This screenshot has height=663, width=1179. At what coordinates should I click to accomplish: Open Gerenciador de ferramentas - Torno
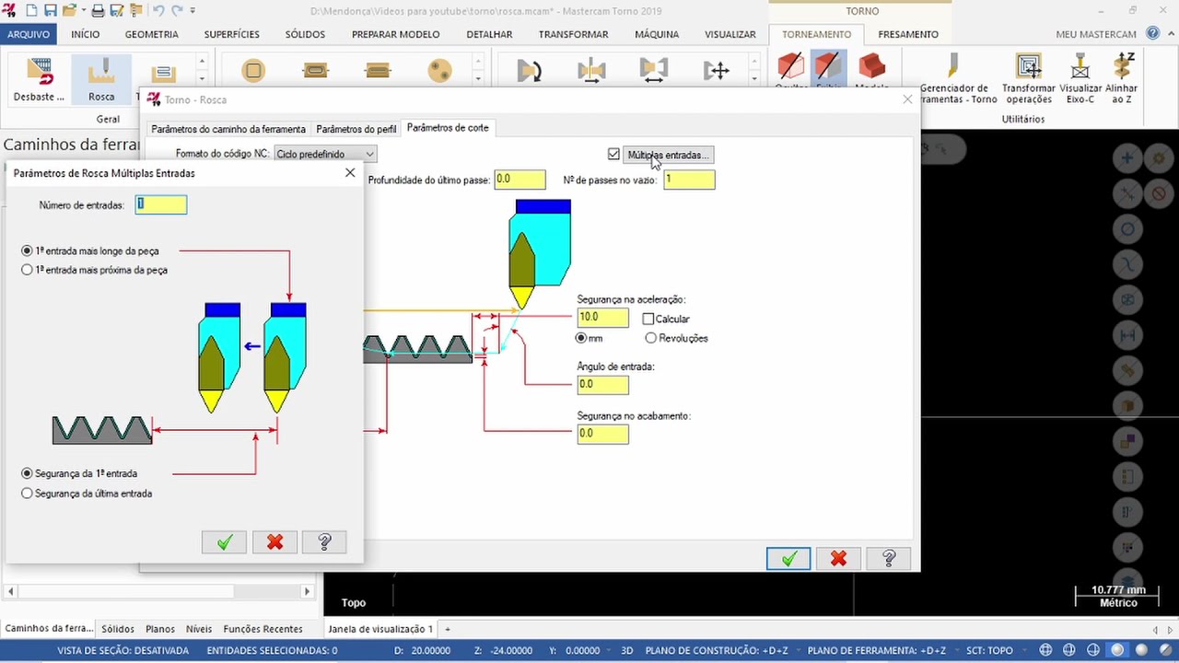pos(953,79)
